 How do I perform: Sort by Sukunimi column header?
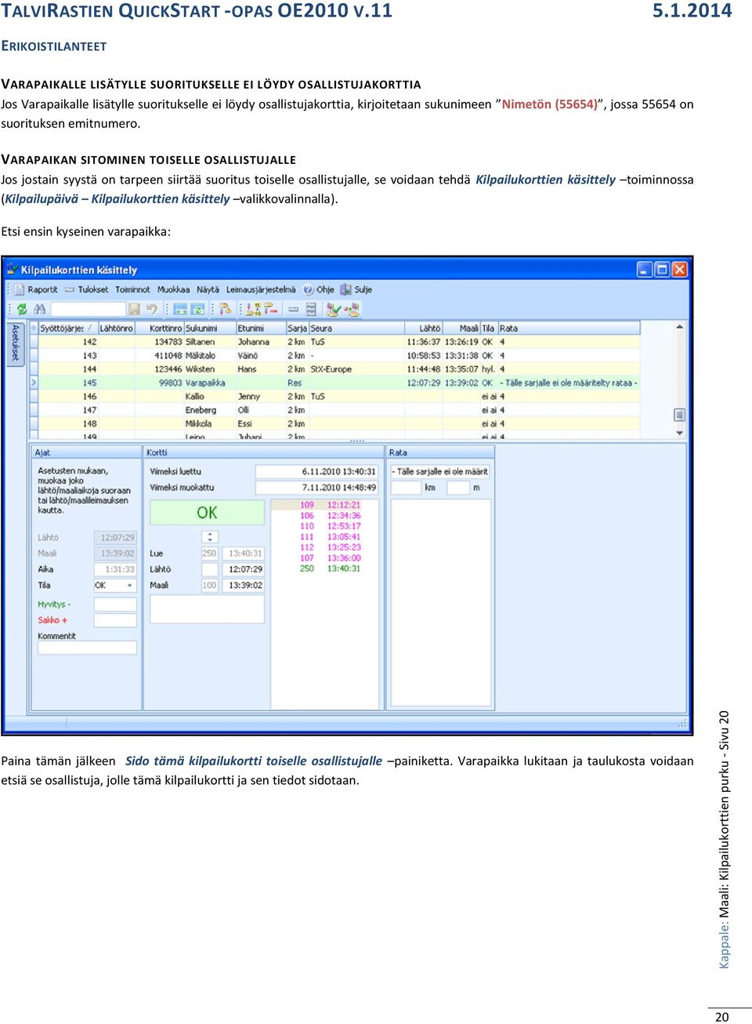(210, 328)
